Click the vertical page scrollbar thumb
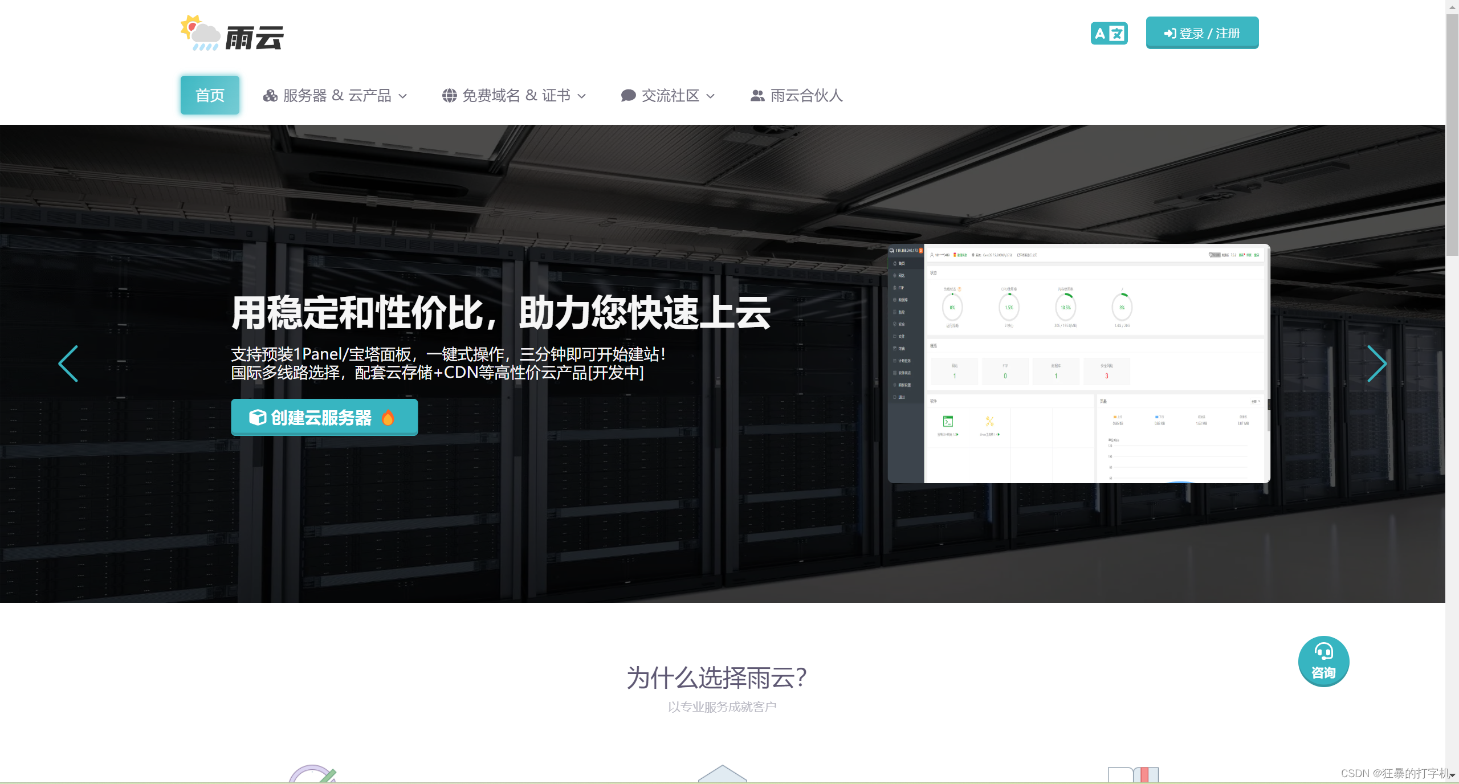Image resolution: width=1459 pixels, height=784 pixels. (x=1452, y=134)
